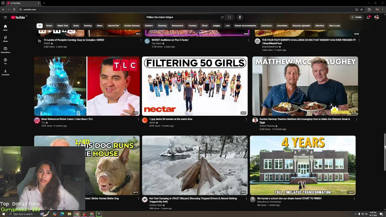This screenshot has width=386, height=217.
Task: Select the Recently uploaded chip
Action: [x=301, y=26]
